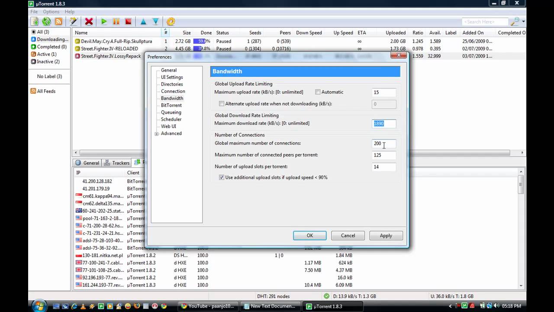Enable alternate upload rate when not downloading
The width and height of the screenshot is (554, 312).
[222, 104]
